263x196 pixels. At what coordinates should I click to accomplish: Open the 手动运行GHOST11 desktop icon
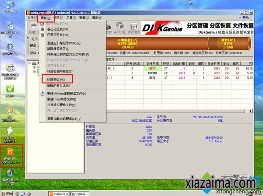(10, 135)
